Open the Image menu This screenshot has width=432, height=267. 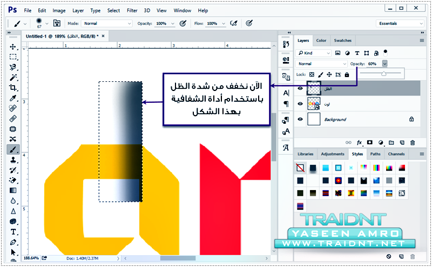pyautogui.click(x=59, y=10)
